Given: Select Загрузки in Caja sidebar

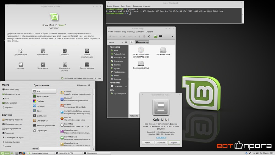Looking at the screenshot, I should pyautogui.click(x=118, y=65).
